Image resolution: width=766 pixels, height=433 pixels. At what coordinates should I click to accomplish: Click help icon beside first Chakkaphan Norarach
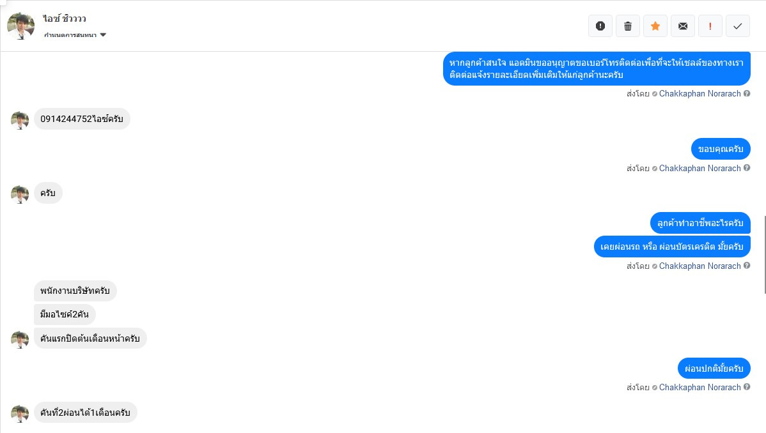(747, 93)
